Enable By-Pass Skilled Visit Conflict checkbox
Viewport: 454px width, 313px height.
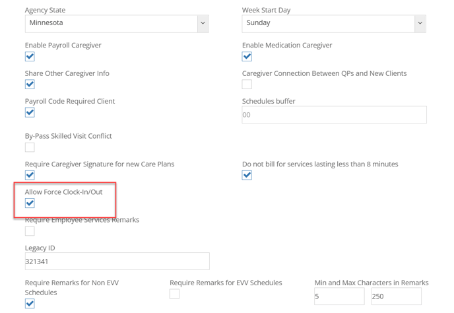click(30, 147)
